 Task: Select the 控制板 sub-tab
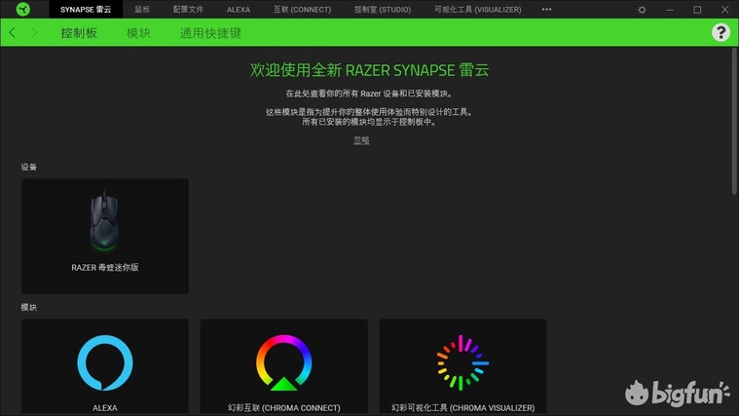click(x=79, y=32)
